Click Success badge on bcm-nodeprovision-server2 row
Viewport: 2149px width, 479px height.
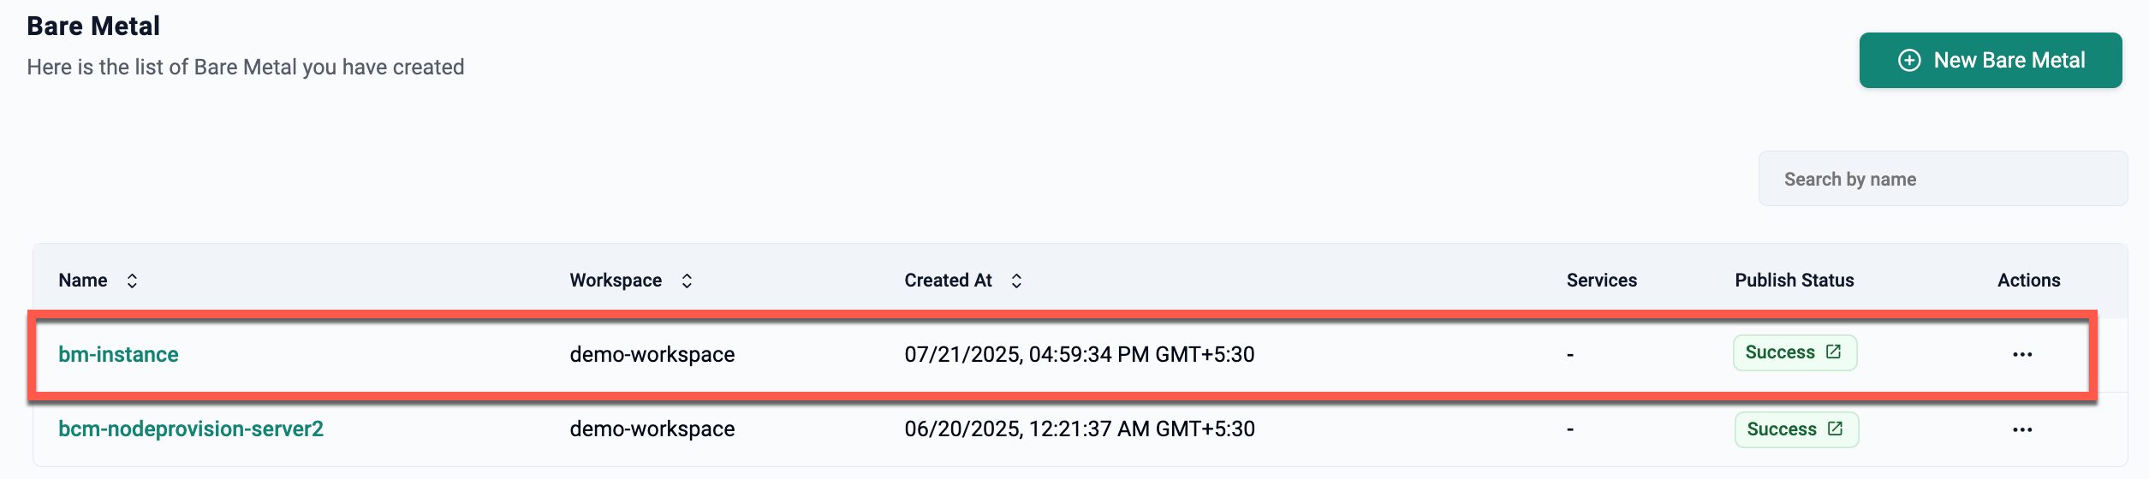coord(1782,429)
